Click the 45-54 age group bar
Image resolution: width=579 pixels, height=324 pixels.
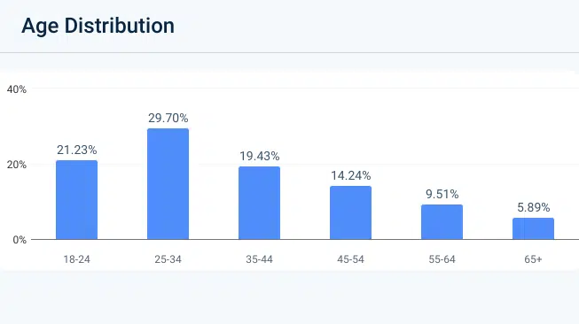(350, 212)
